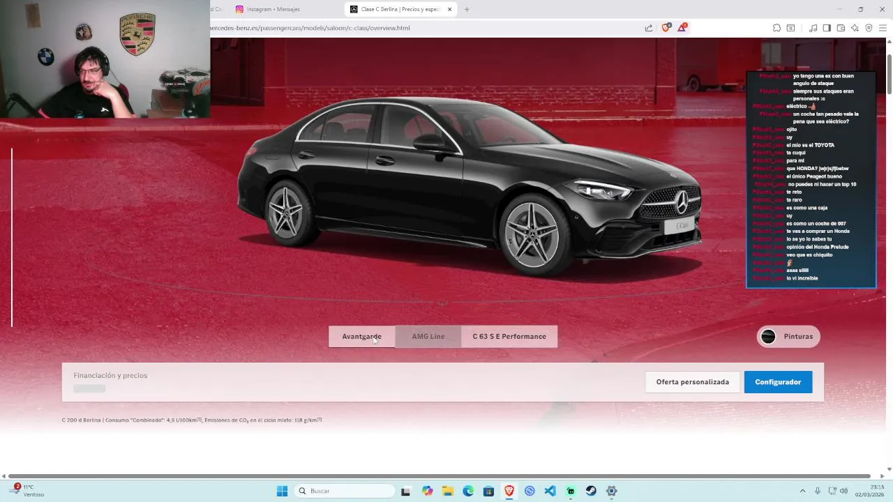The width and height of the screenshot is (893, 502).
Task: Open the Pinturas color picker
Action: tap(788, 337)
